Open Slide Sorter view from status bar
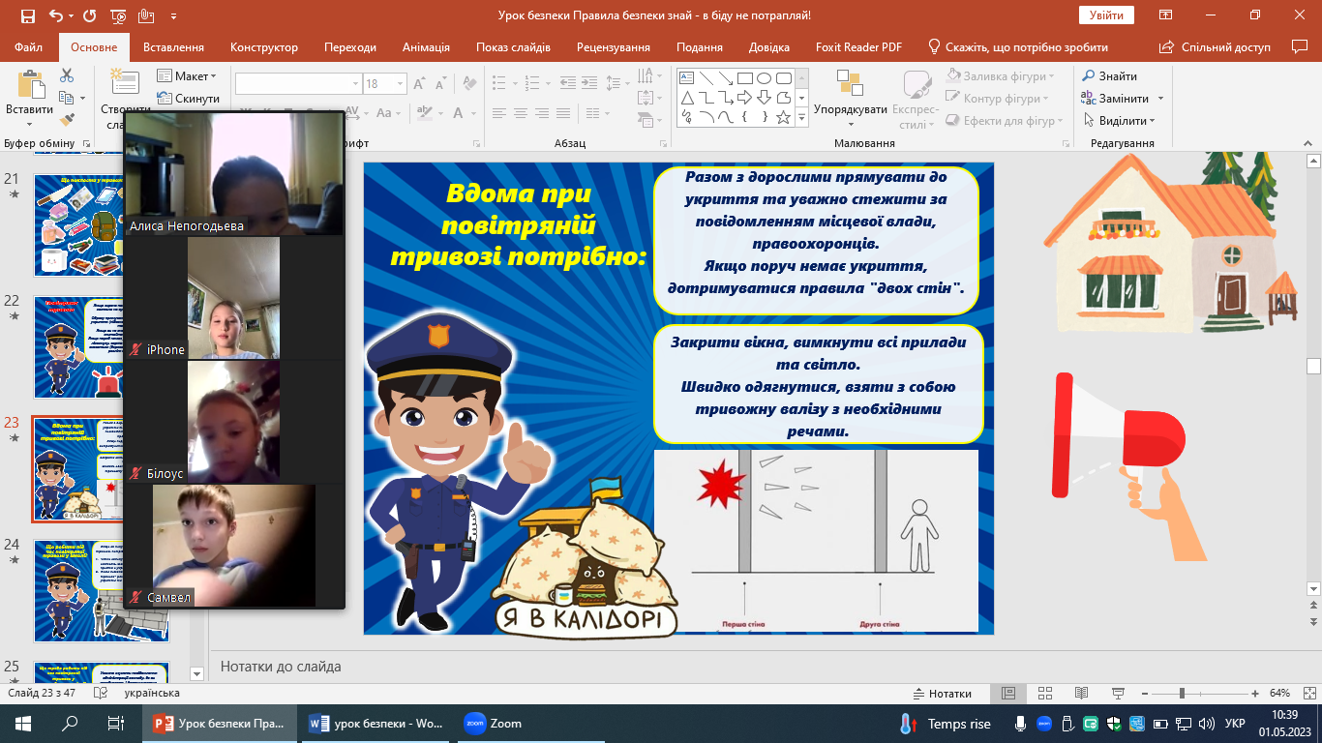1322x743 pixels. point(1044,694)
